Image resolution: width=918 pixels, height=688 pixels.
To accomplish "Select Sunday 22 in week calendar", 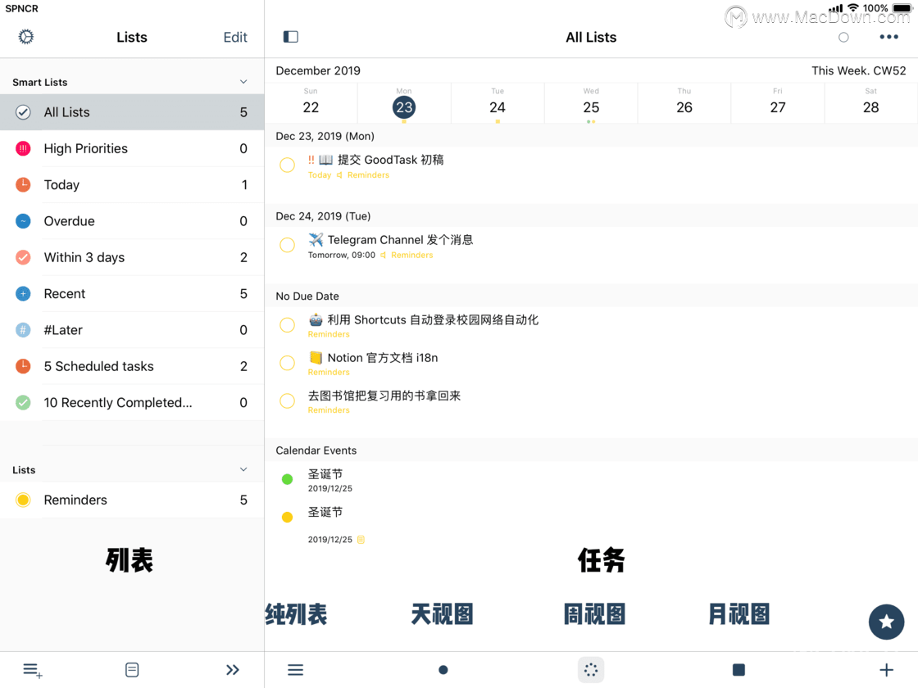I will 311,103.
